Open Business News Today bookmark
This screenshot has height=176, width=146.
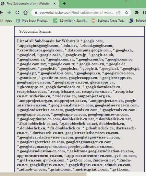tap(108, 21)
